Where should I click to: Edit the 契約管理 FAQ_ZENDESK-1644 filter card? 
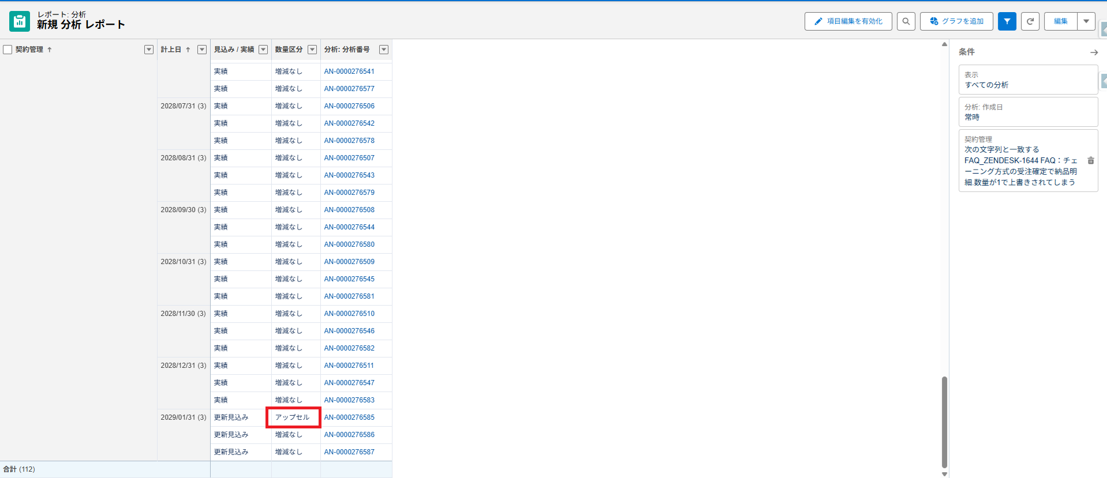click(x=1028, y=161)
